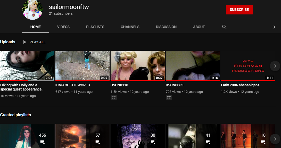Open the DSCN0118 video title
Viewport: 281px width, 148px height.
click(119, 85)
